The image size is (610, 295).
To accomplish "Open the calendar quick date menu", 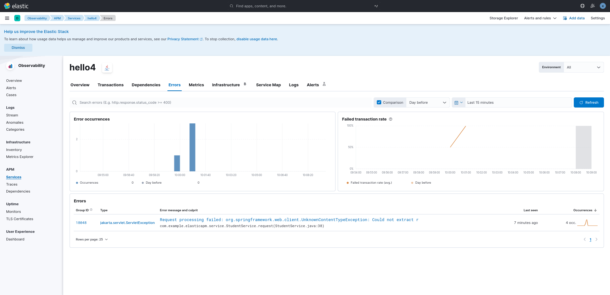I will coord(458,102).
